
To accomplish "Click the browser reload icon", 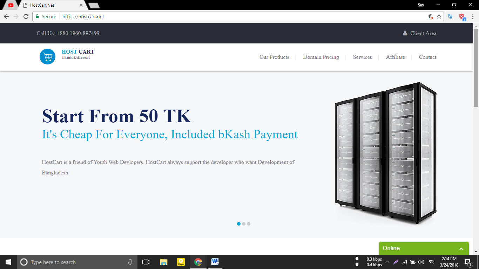I will 26,16.
